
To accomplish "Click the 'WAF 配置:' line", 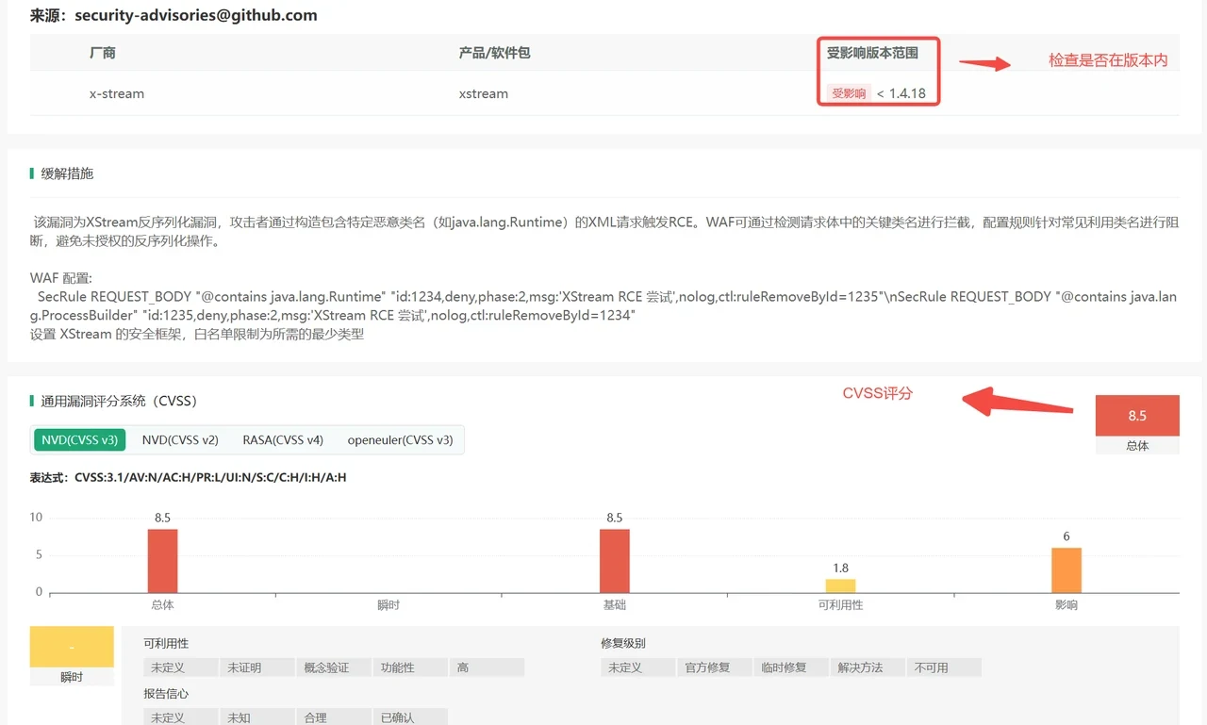I will point(61,277).
